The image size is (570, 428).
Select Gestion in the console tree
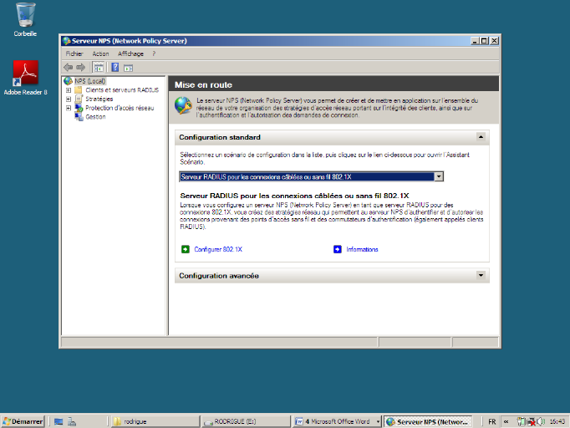[x=95, y=117]
